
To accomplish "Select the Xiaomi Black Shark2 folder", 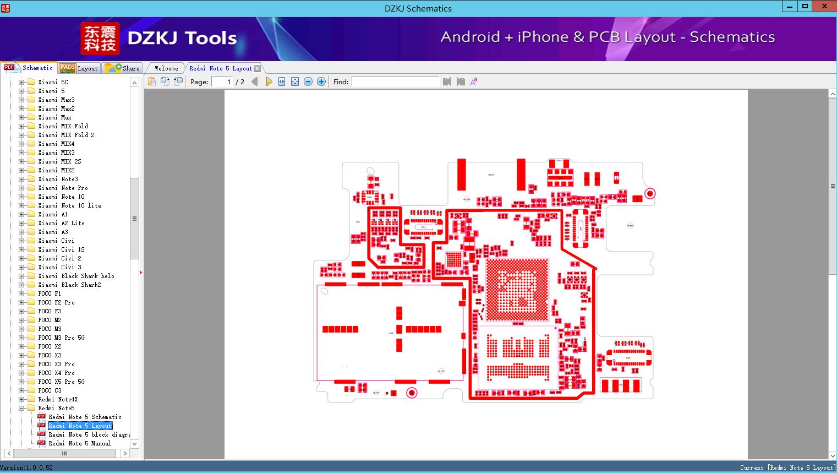I will [x=69, y=285].
